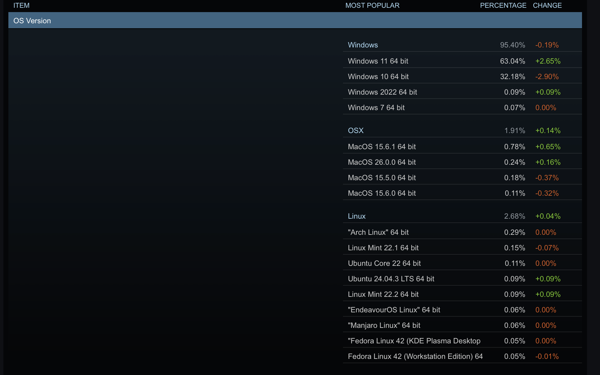
Task: Click the Windows category heading
Action: (x=363, y=45)
